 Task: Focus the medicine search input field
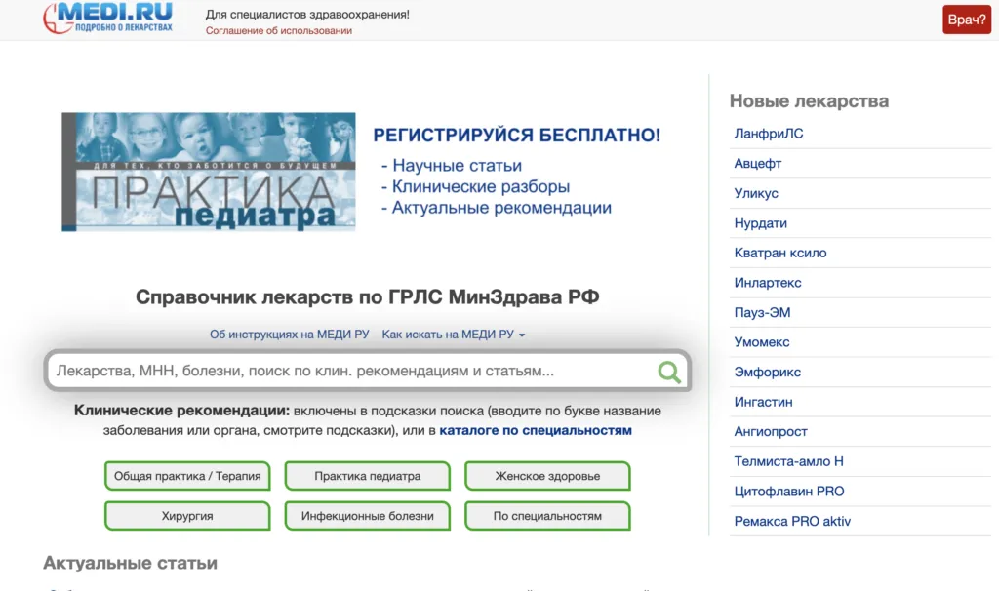pos(351,372)
